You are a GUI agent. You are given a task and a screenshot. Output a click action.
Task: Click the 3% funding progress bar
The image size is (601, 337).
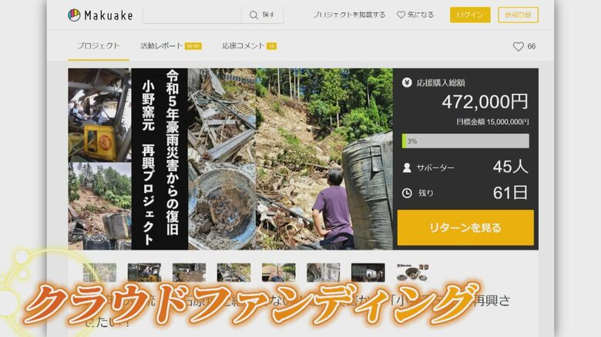coord(465,141)
